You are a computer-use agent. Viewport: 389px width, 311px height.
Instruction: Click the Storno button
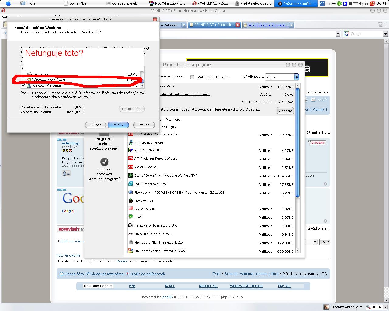(x=144, y=125)
